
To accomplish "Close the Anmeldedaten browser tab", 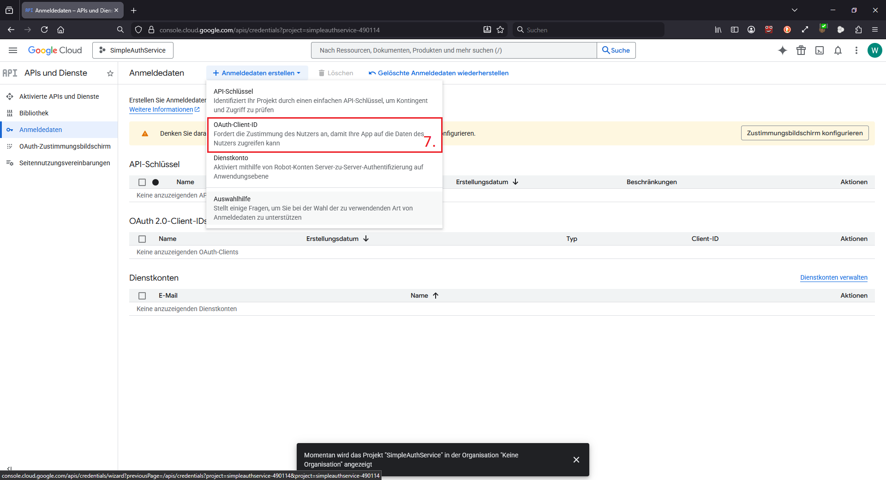I will pyautogui.click(x=116, y=10).
